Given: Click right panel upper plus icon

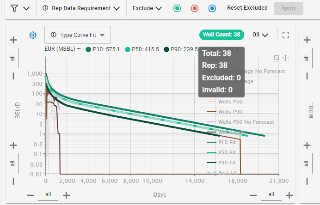Looking at the screenshot, I should pyautogui.click(x=307, y=40).
